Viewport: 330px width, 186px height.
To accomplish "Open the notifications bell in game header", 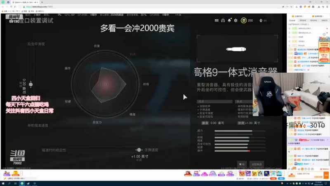I will [x=229, y=20].
